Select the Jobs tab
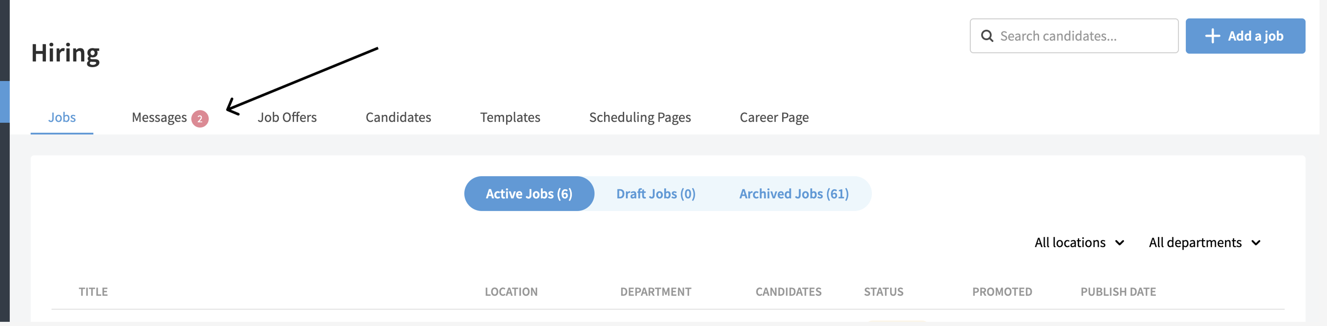Viewport: 1327px width, 326px height. 62,117
